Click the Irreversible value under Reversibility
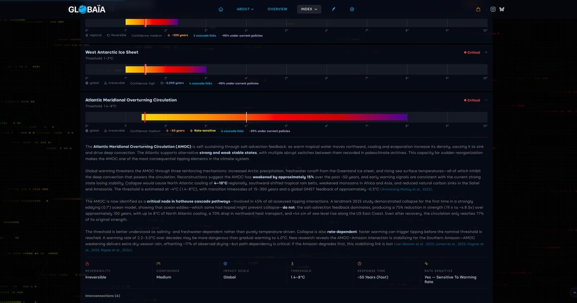 96,277
